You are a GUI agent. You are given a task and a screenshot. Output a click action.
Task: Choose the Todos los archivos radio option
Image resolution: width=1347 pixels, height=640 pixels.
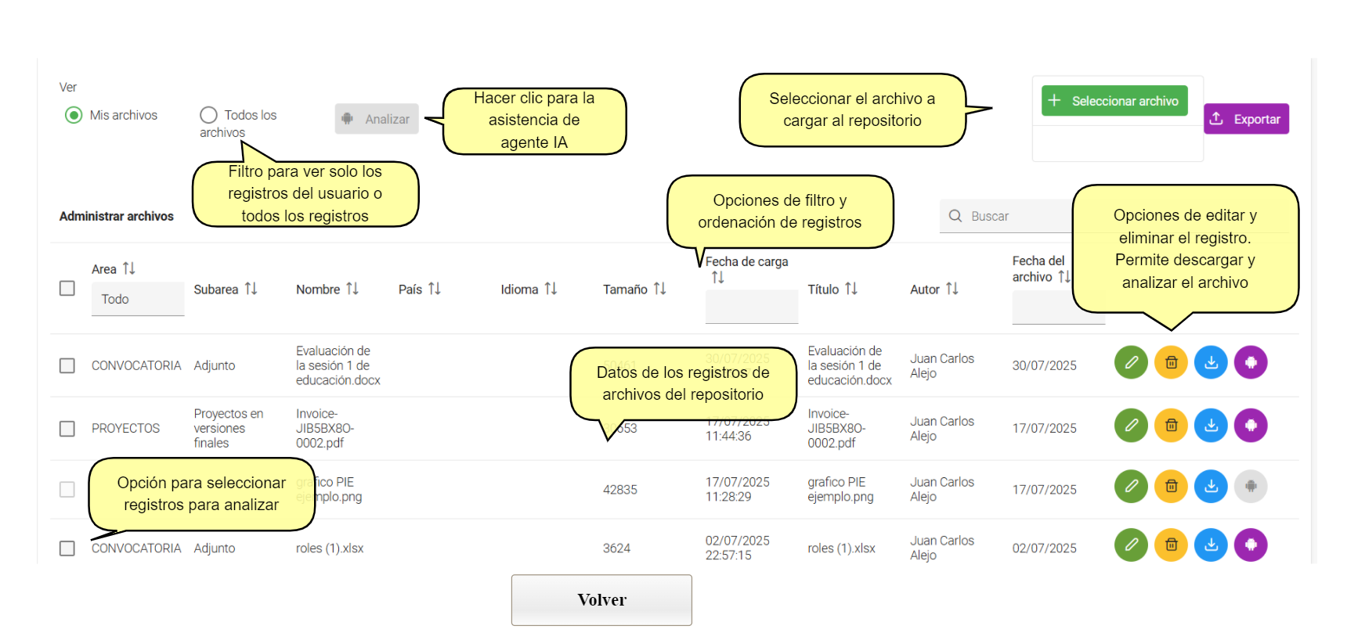(208, 116)
